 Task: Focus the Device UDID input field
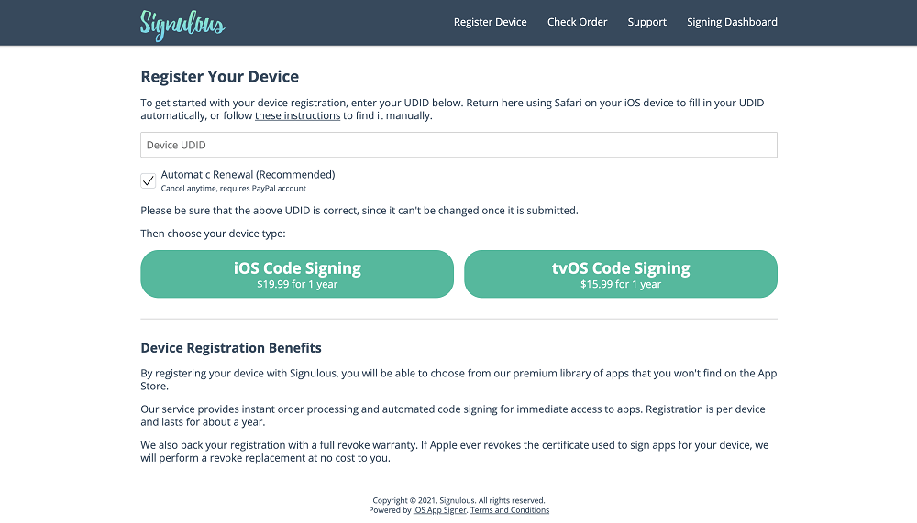click(x=458, y=145)
